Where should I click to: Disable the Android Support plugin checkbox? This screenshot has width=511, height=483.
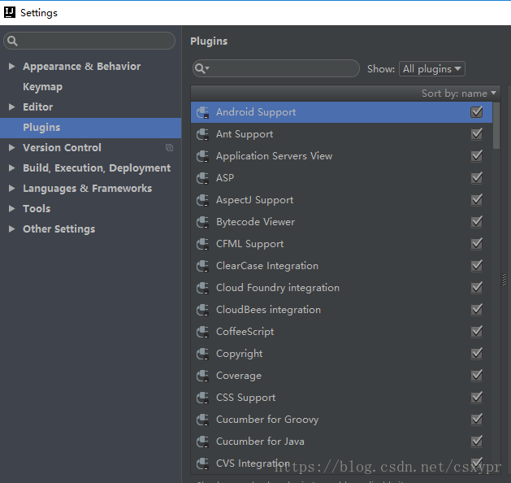(x=476, y=112)
